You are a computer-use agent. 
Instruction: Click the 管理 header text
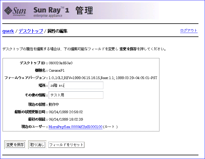(x=84, y=11)
